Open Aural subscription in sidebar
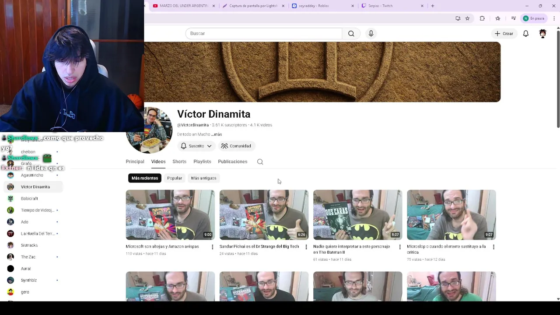Viewport: 560px width, 315px height. click(x=33, y=269)
